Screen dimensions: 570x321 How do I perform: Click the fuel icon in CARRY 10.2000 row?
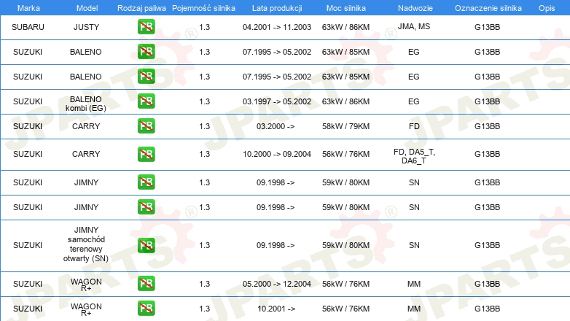point(146,154)
